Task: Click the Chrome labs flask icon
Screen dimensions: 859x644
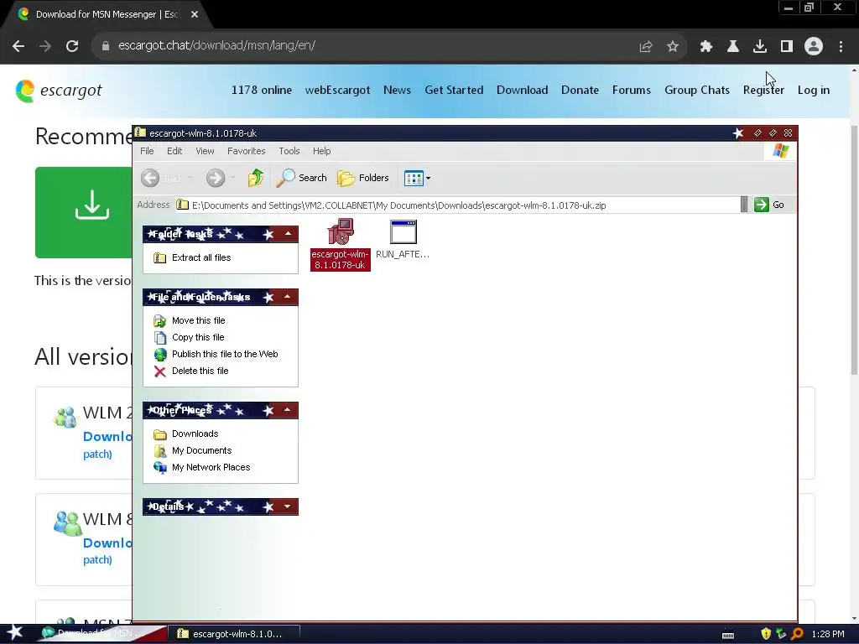Action: pos(732,47)
